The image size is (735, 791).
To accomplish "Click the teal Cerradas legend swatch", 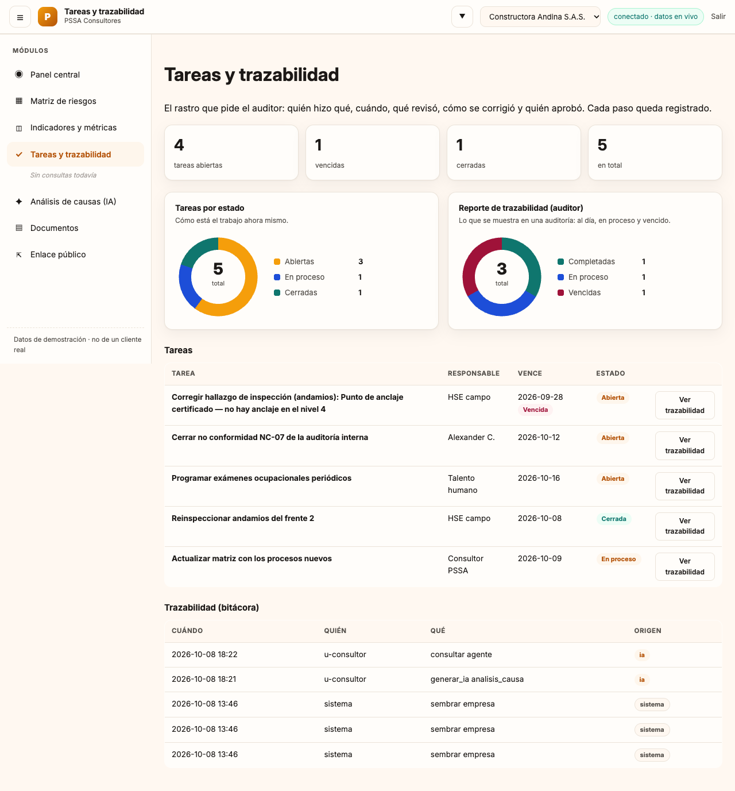I will (x=277, y=293).
